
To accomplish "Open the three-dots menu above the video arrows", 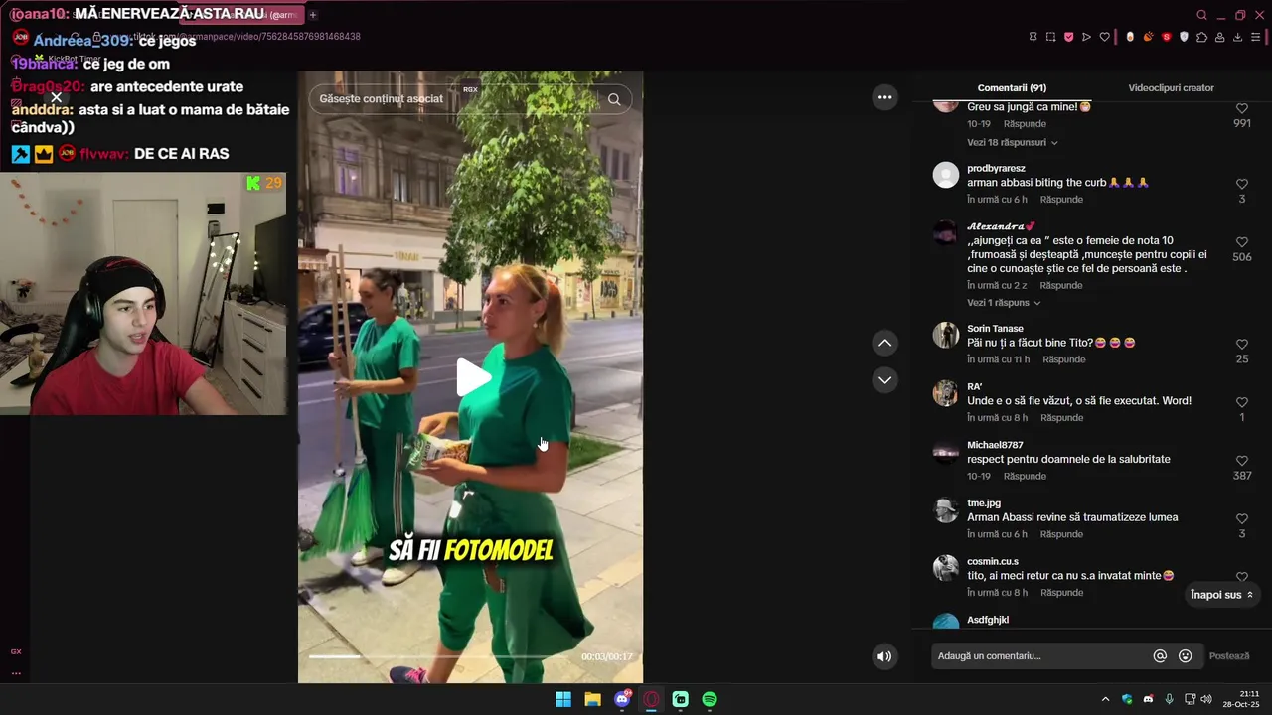I will click(x=884, y=97).
